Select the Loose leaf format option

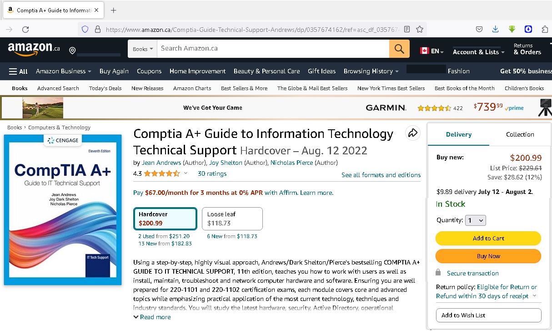pyautogui.click(x=232, y=219)
